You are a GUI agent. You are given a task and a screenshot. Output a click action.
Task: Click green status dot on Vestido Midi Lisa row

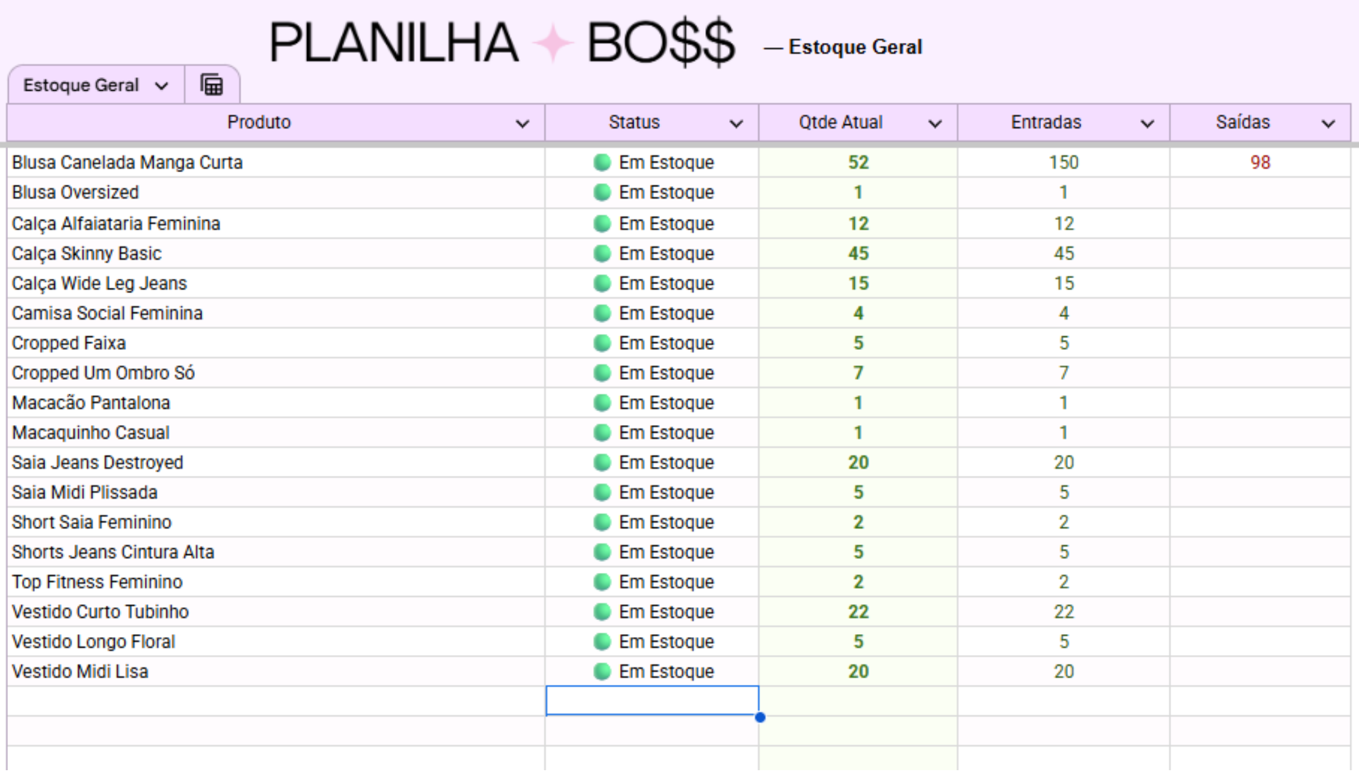tap(602, 672)
